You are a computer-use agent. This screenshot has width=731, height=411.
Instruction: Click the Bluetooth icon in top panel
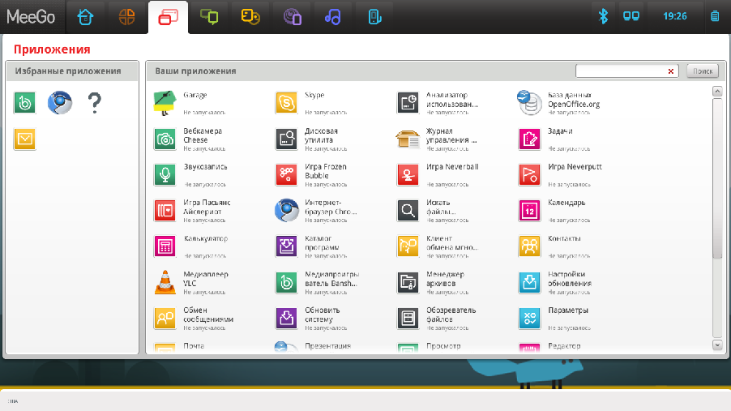pos(603,15)
